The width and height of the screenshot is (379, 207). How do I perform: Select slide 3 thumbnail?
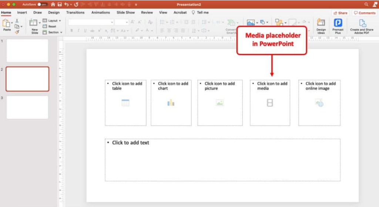tap(27, 107)
